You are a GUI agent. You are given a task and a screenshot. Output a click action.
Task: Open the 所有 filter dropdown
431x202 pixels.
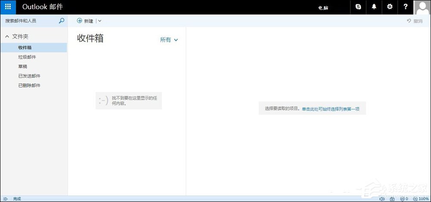coord(169,40)
